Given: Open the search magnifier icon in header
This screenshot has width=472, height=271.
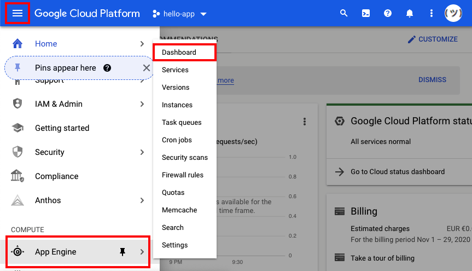Looking at the screenshot, I should (343, 13).
